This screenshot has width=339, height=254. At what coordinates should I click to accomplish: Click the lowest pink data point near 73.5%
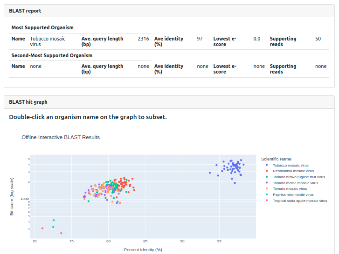61,233
